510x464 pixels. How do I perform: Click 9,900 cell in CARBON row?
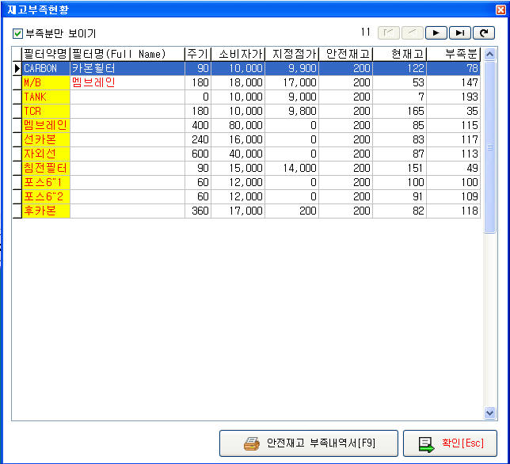(x=291, y=68)
